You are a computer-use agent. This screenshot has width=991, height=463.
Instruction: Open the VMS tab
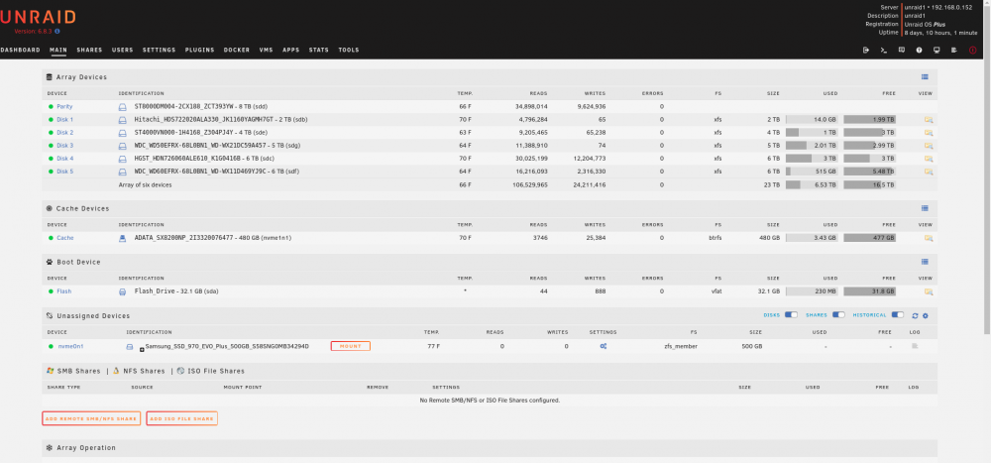266,50
